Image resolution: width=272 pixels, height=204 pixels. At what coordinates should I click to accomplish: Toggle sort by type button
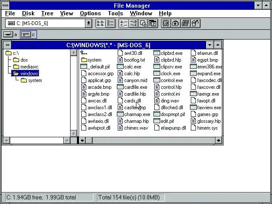point(133,23)
